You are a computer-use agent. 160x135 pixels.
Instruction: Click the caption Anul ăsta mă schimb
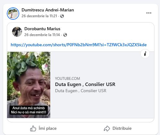pos(29,108)
